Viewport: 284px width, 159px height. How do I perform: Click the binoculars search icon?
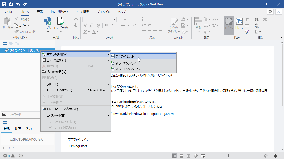tap(256, 19)
